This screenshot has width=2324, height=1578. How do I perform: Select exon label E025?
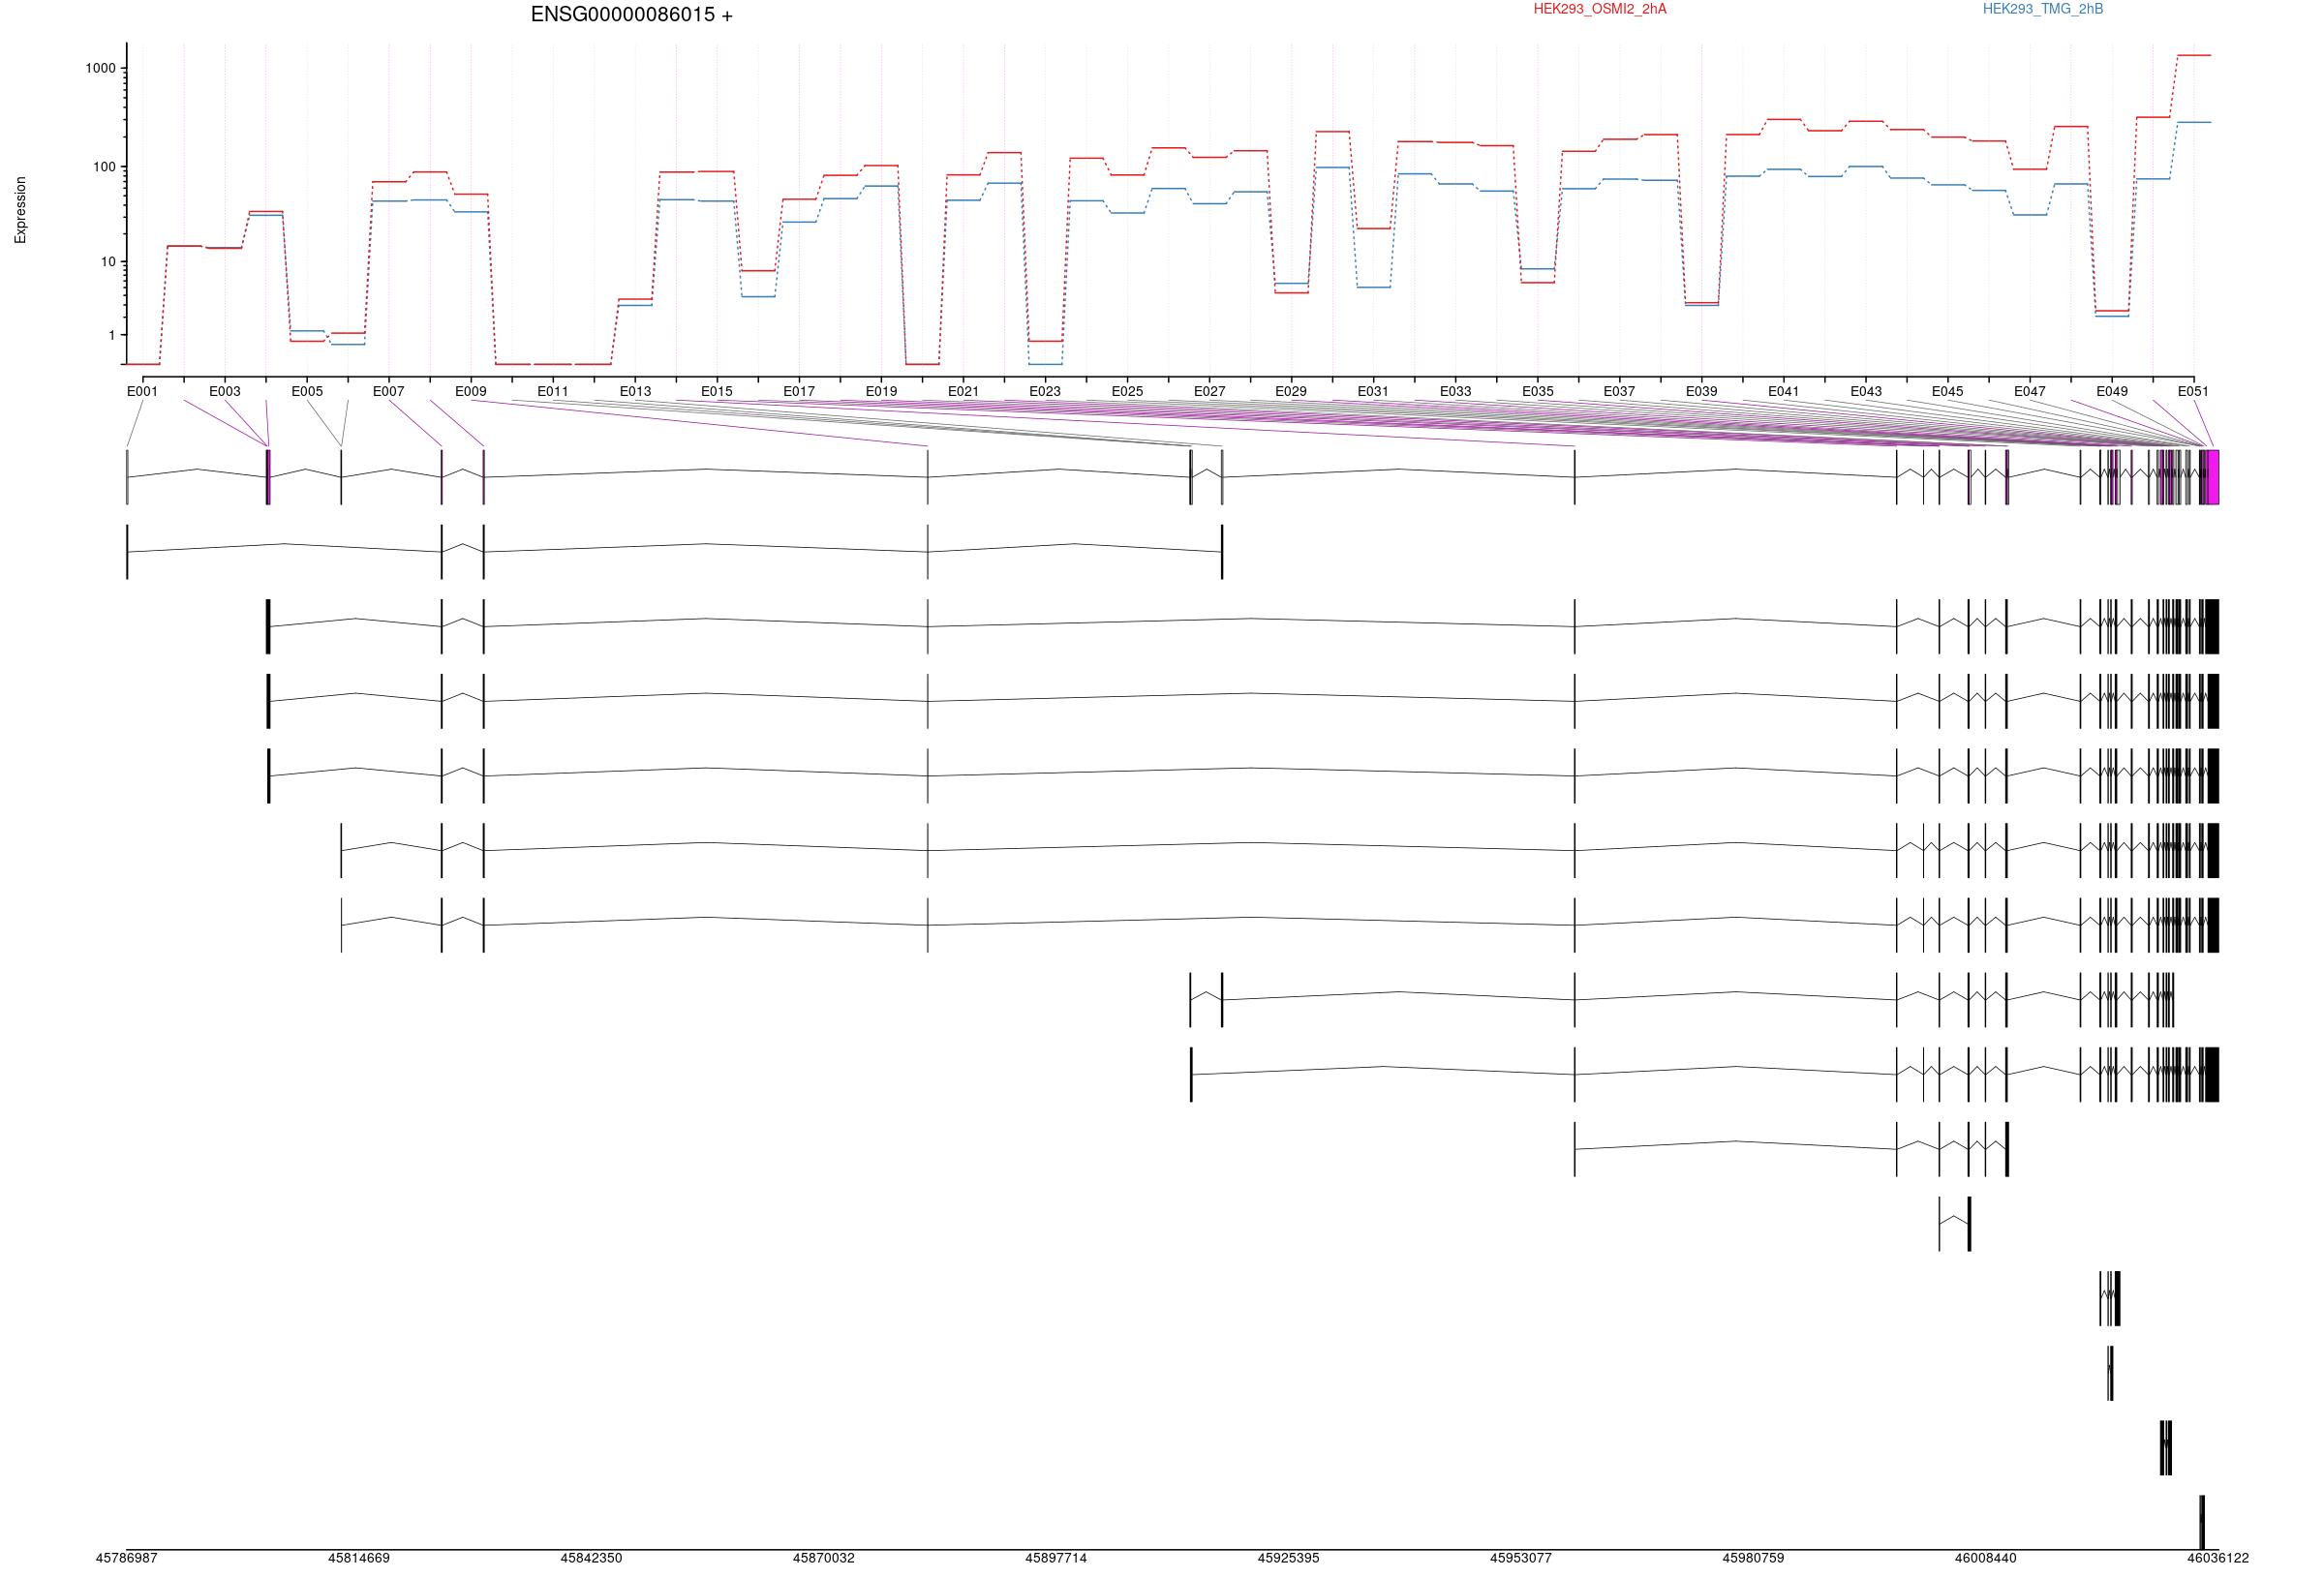(1127, 392)
